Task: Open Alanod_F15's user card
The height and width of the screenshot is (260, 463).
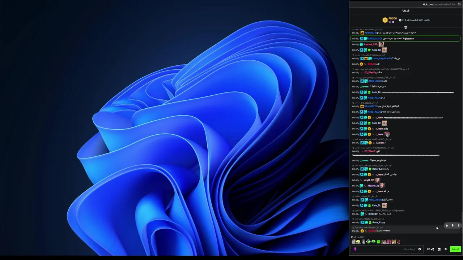Action: (370, 44)
